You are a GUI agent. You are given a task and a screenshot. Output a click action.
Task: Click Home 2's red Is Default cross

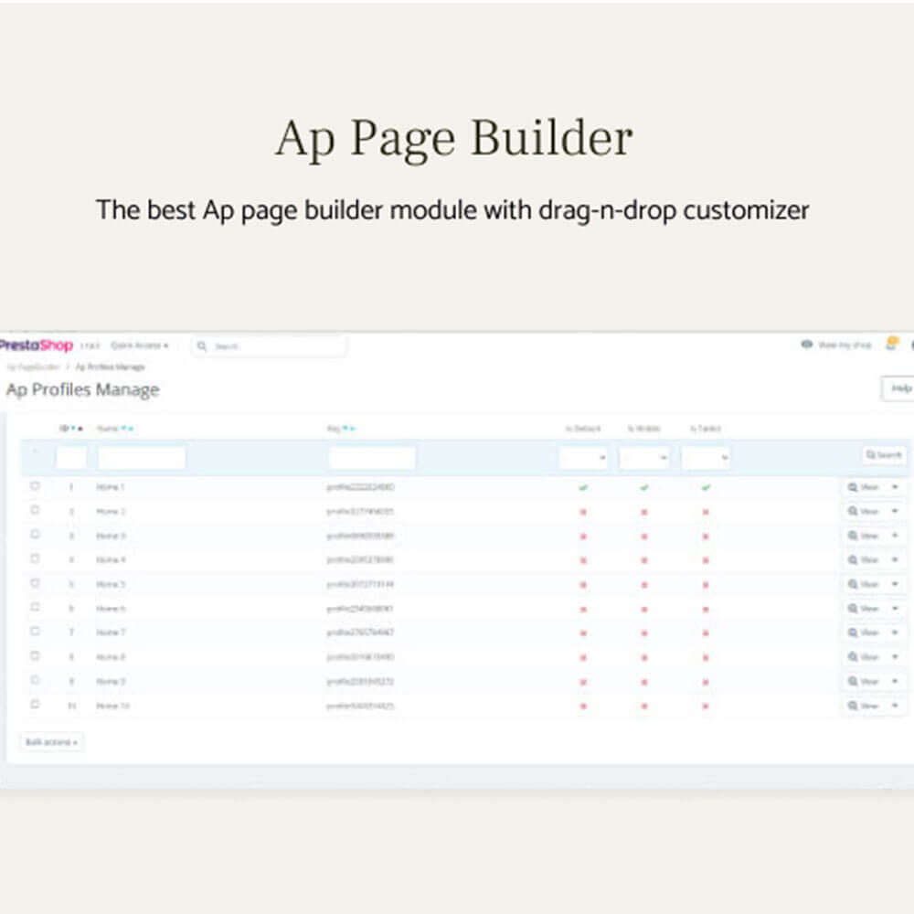tap(583, 512)
